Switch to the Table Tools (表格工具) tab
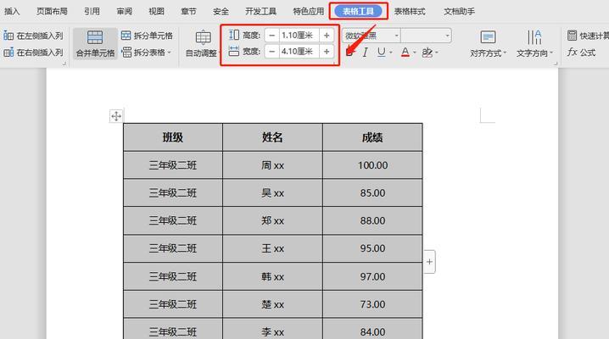609x339 pixels. point(358,12)
